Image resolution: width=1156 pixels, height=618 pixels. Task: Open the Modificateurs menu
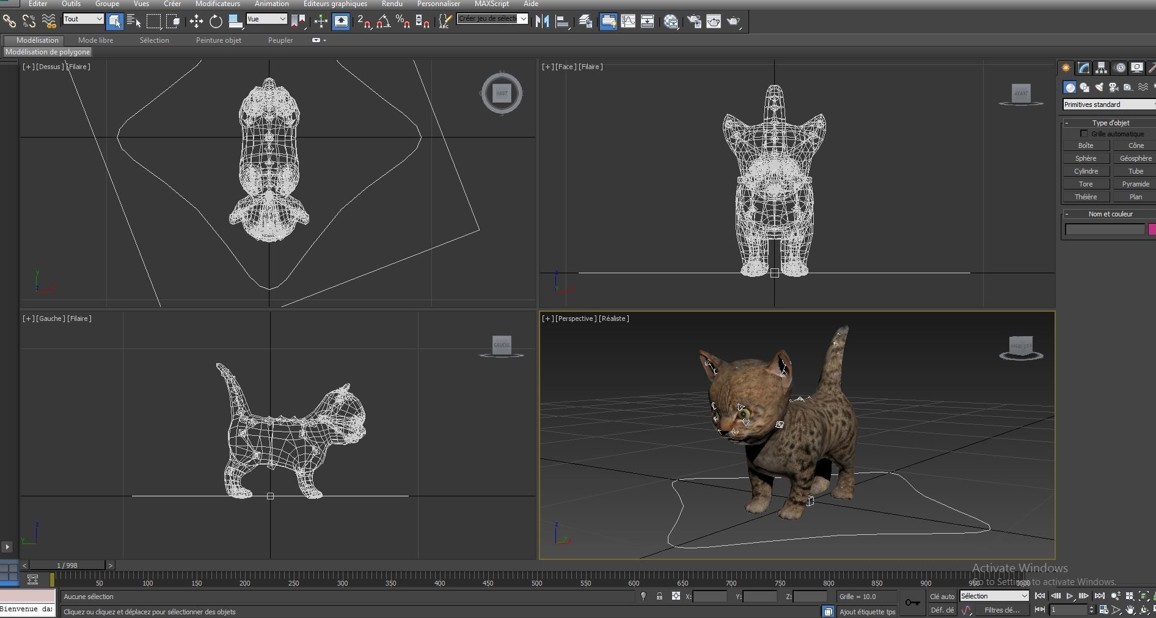(x=218, y=4)
